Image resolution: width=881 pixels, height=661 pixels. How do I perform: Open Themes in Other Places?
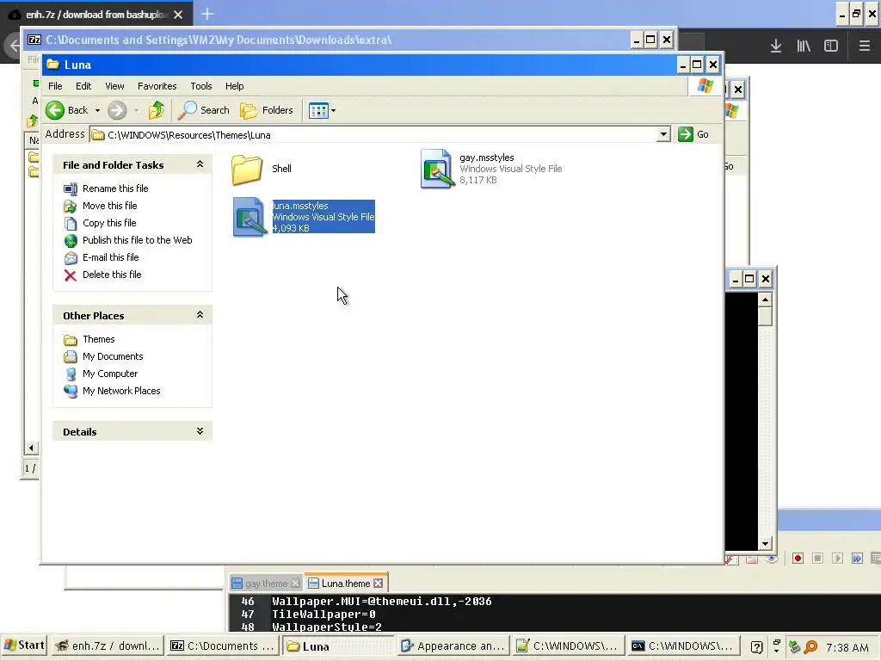(x=98, y=339)
